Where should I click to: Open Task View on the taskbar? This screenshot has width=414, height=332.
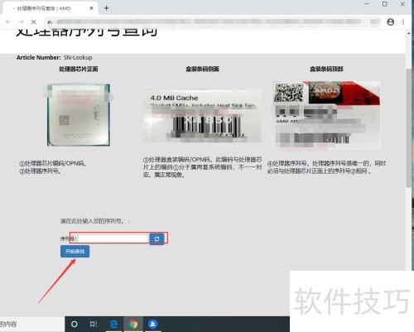point(94,324)
